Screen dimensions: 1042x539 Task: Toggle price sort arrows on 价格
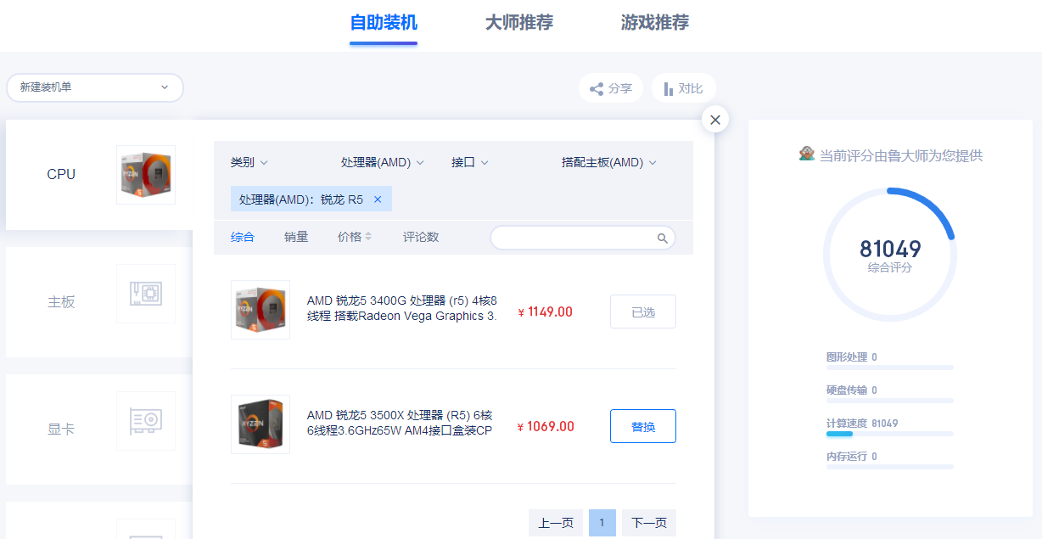(368, 238)
